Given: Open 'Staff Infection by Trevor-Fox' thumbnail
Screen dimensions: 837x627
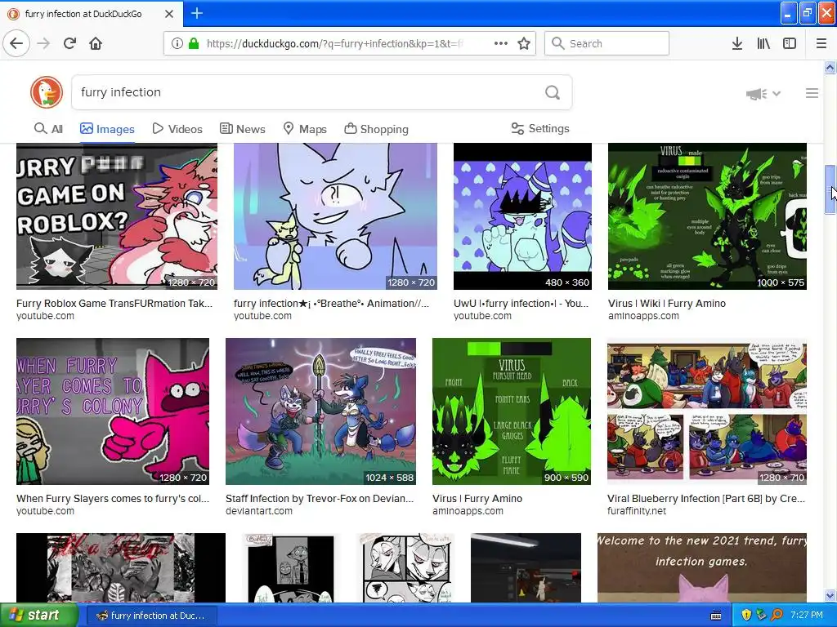Looking at the screenshot, I should [x=320, y=411].
